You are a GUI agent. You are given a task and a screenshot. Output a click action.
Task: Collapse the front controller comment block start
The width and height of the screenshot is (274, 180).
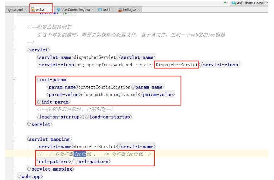click(x=14, y=27)
